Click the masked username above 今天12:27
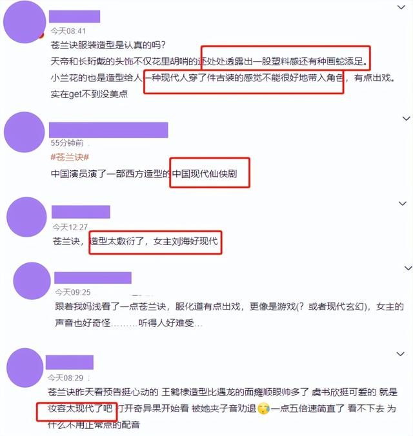Image resolution: width=413 pixels, height=436 pixels. point(81,212)
